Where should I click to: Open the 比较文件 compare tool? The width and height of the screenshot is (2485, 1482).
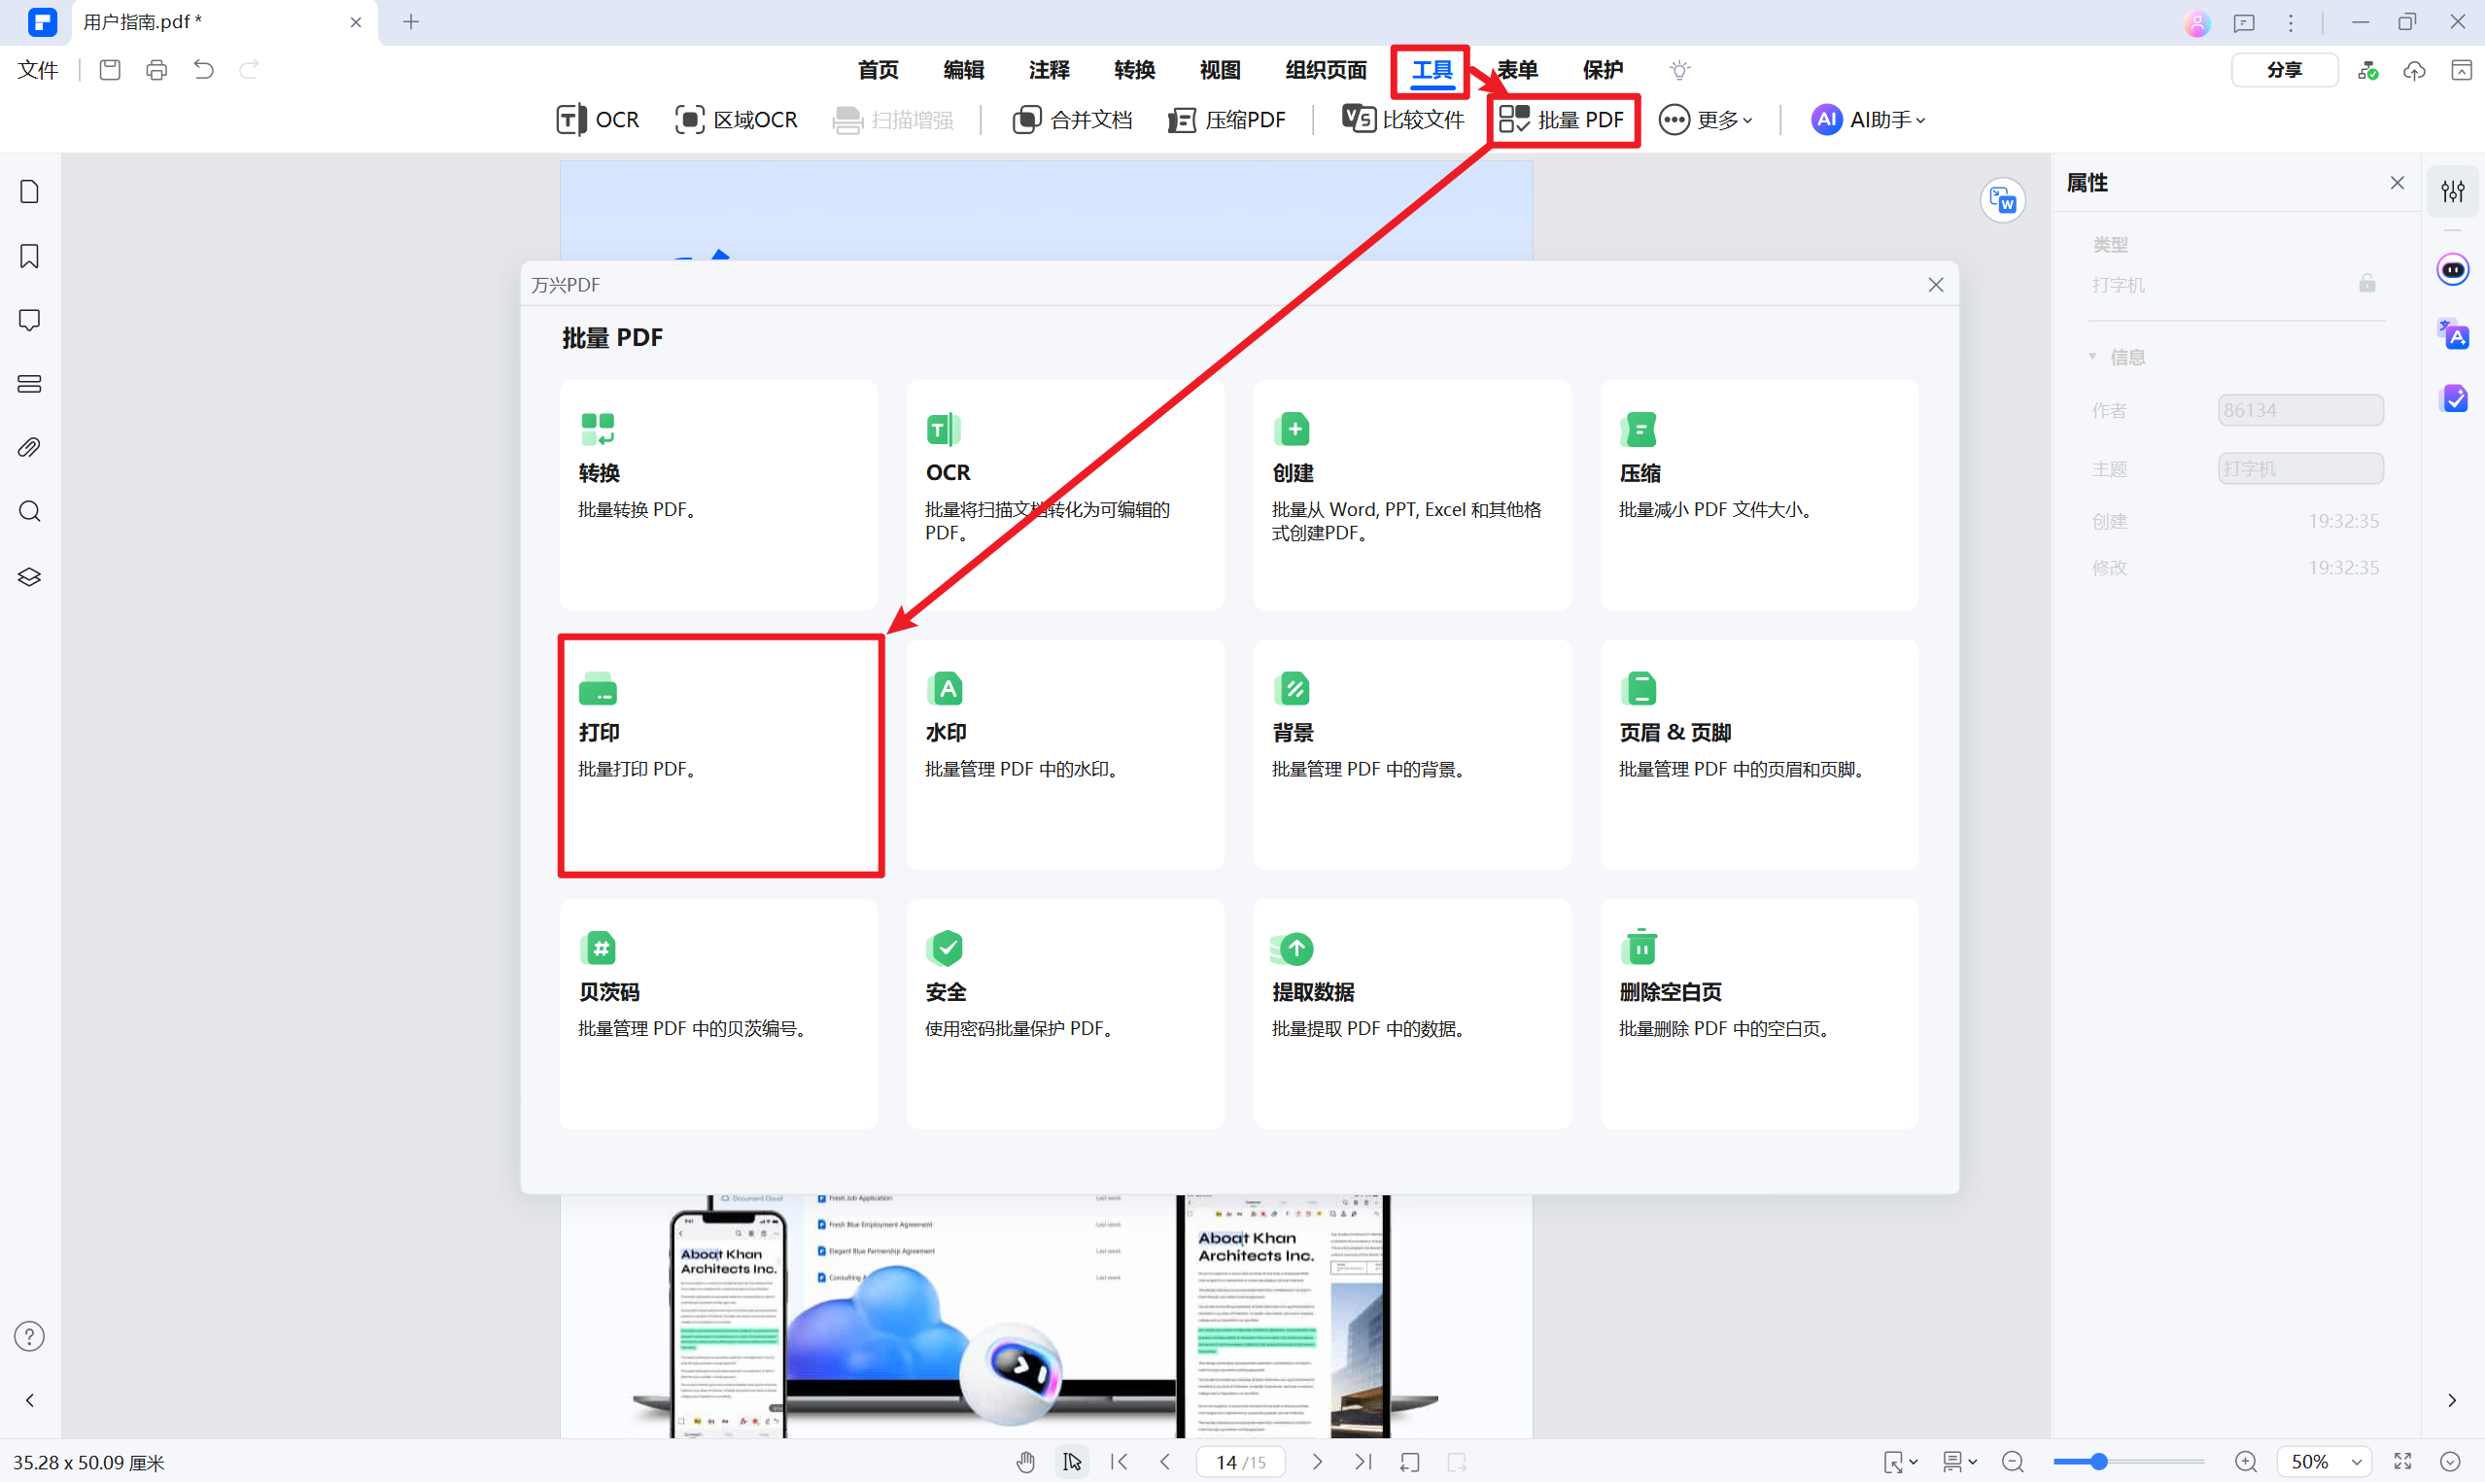(1402, 120)
